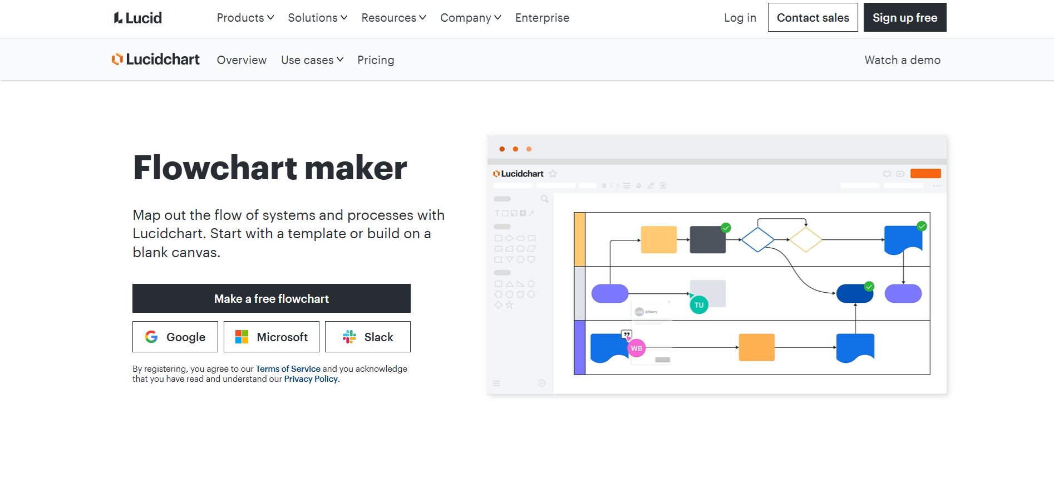Click the star shape icon in preview shape panel
The image size is (1054, 477).
click(509, 304)
